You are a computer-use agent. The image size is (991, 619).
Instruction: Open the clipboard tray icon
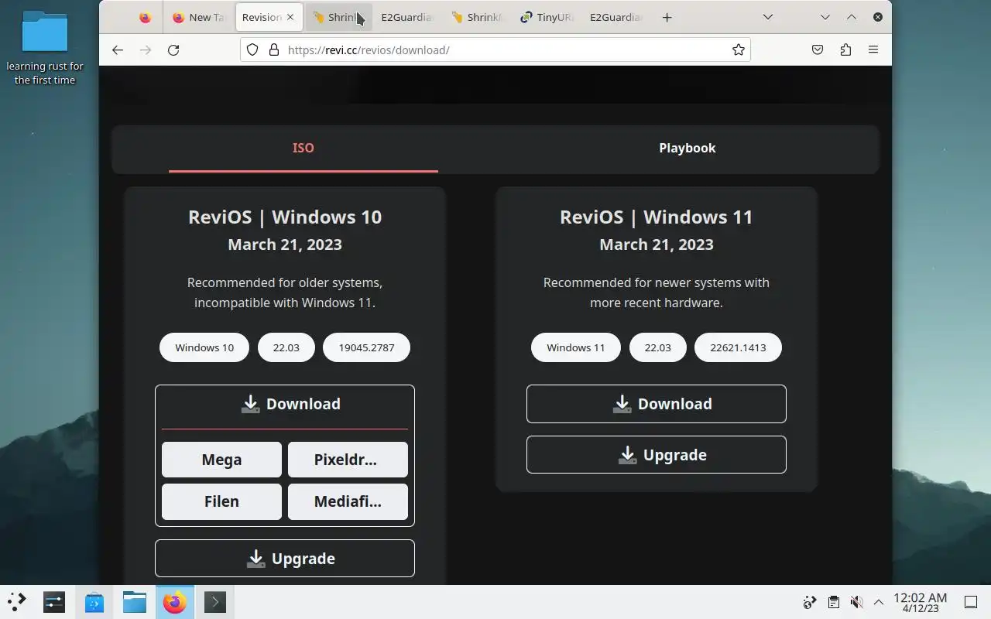(x=833, y=602)
